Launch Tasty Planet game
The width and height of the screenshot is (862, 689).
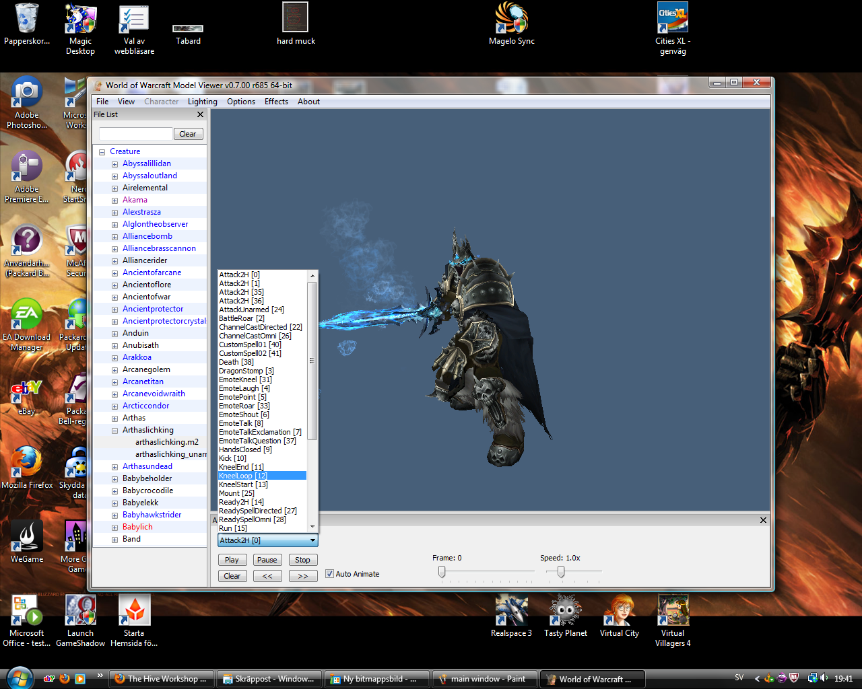(x=566, y=616)
